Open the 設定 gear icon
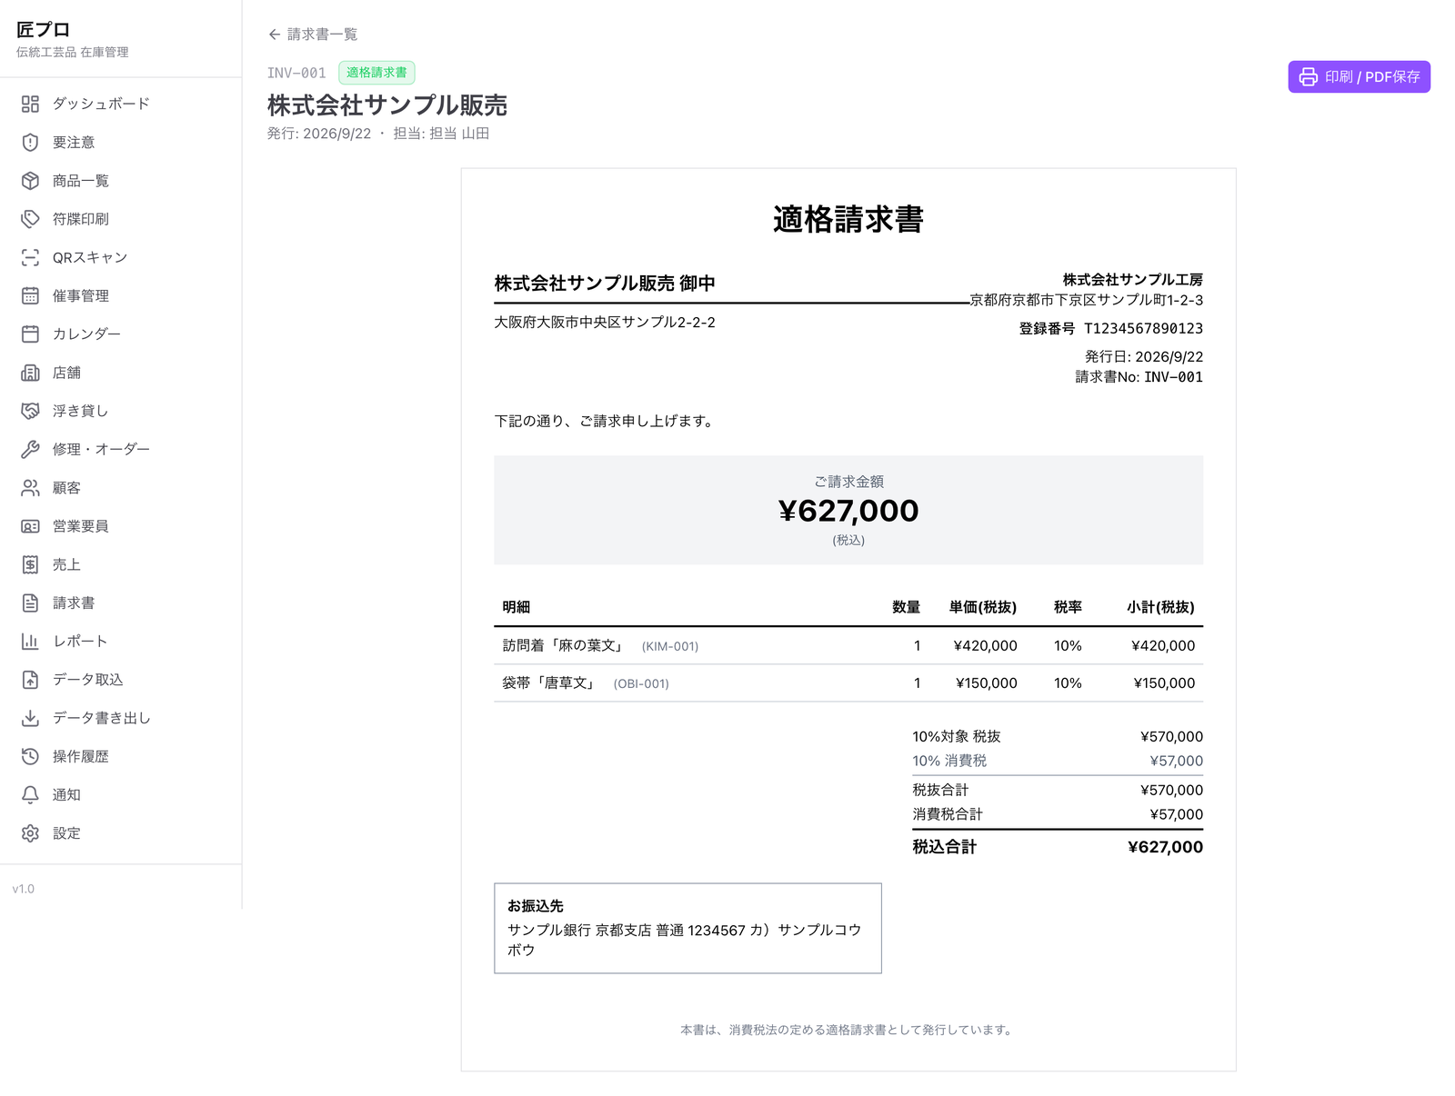The height and width of the screenshot is (1096, 1455). pos(30,833)
